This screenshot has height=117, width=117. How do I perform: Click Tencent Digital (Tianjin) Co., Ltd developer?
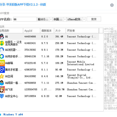pos(80,76)
